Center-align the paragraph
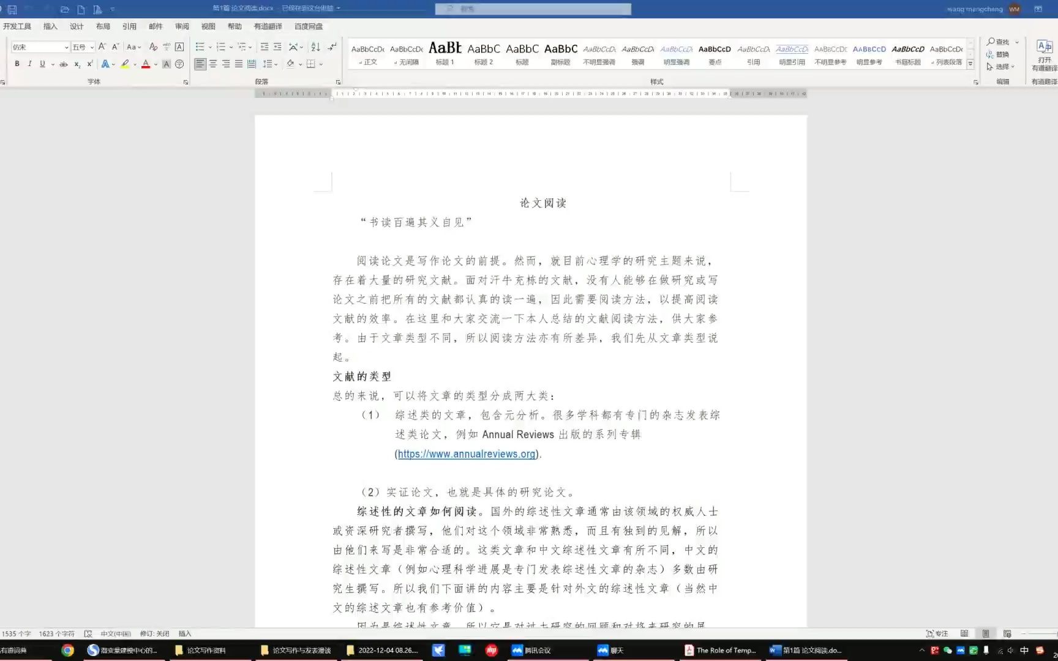The height and width of the screenshot is (661, 1058). 213,64
